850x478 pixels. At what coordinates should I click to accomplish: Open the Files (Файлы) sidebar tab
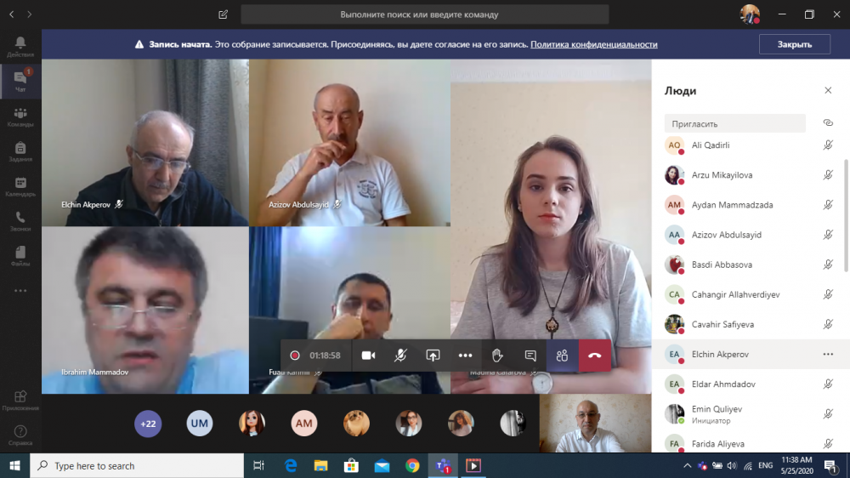pyautogui.click(x=20, y=255)
